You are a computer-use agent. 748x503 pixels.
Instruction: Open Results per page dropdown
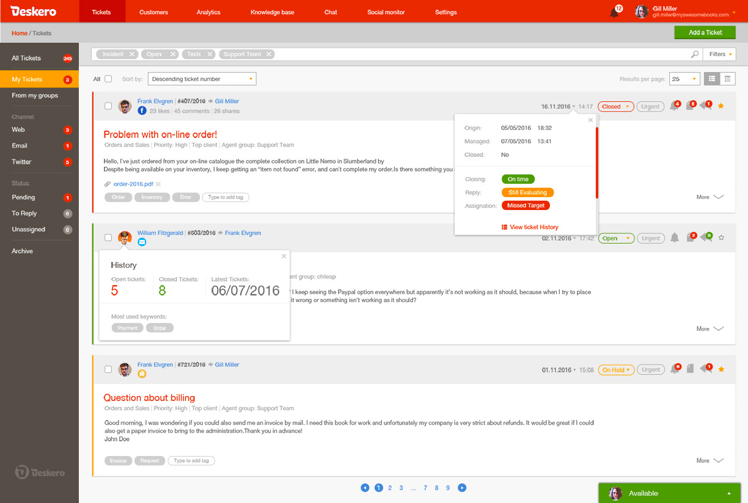pos(684,79)
